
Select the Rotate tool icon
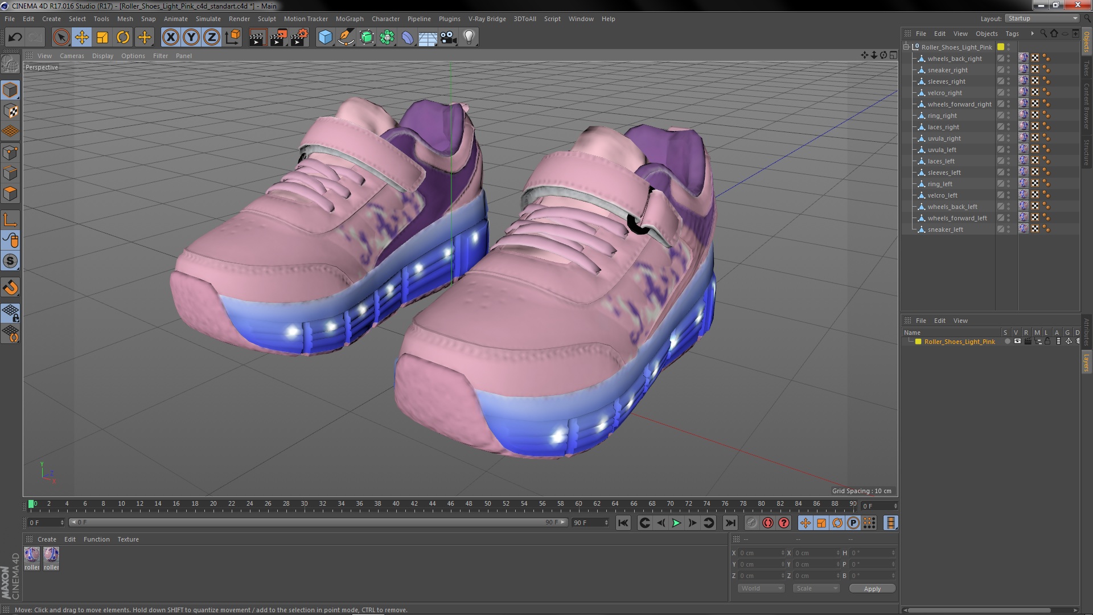point(123,38)
